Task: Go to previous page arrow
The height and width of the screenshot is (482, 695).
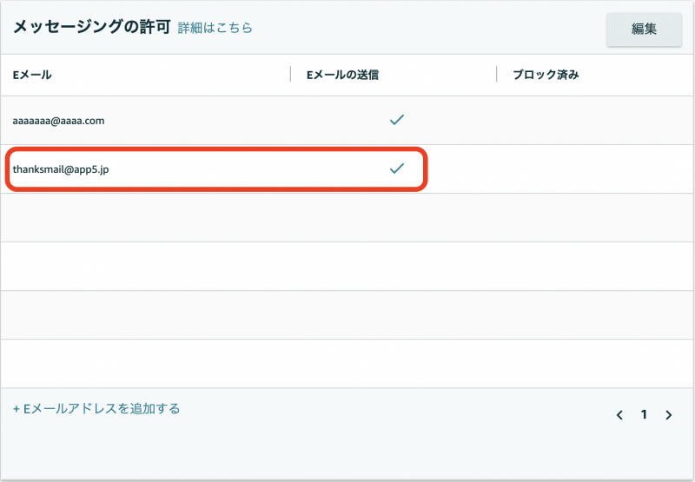Action: [619, 415]
